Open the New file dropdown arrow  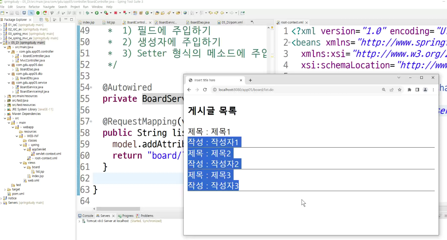pyautogui.click(x=6, y=13)
